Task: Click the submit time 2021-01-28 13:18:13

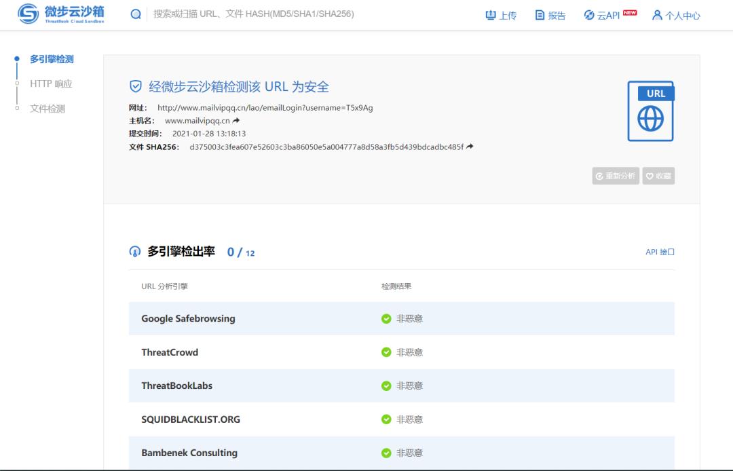Action: [x=209, y=134]
